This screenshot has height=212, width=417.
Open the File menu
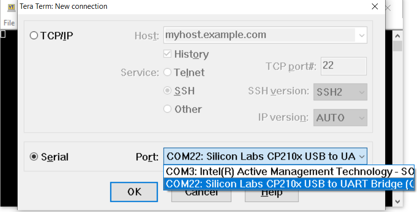[x=9, y=23]
